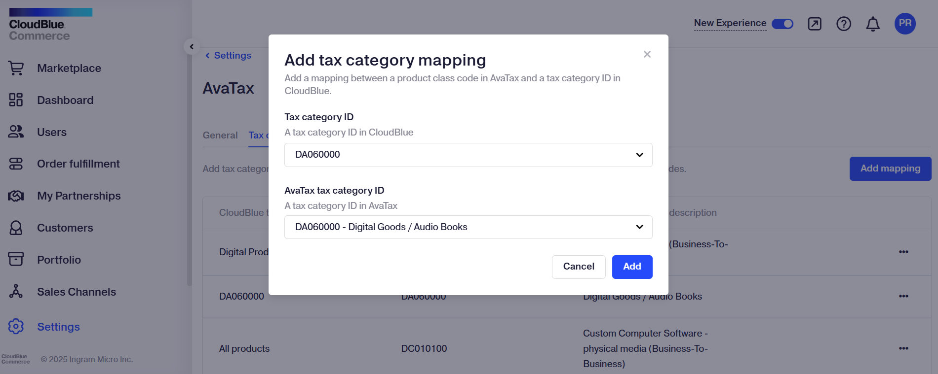Screen dimensions: 938x374
Task: Click the Add button to save mapping
Action: (x=632, y=267)
